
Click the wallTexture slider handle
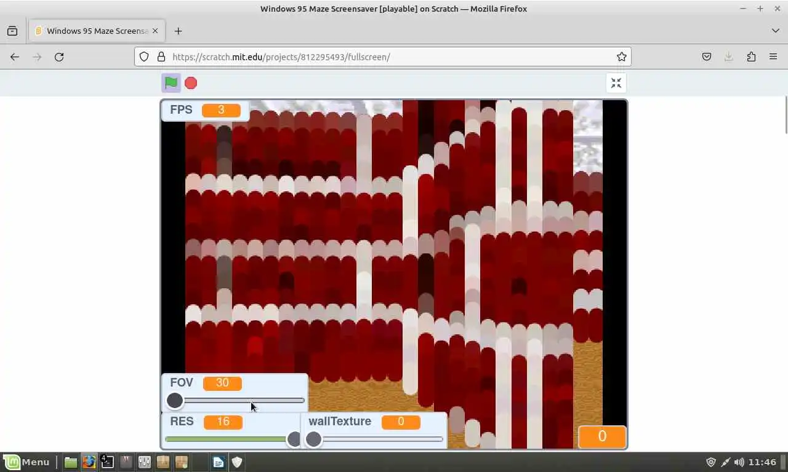pos(313,439)
